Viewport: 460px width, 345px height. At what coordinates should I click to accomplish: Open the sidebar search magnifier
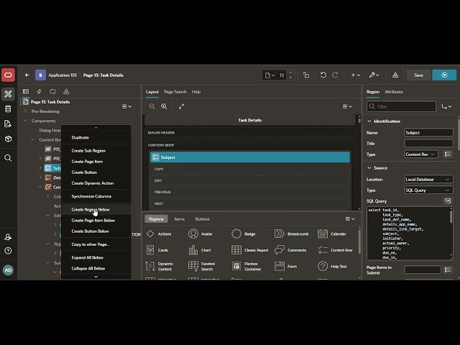point(8,158)
